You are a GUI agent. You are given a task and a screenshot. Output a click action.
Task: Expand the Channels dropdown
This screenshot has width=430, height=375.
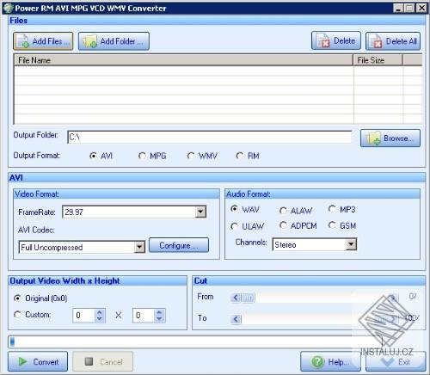(x=351, y=244)
